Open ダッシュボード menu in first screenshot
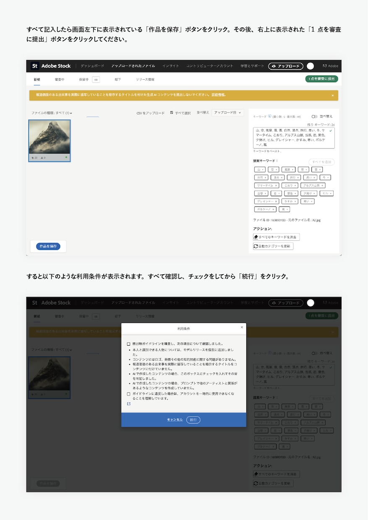The image size is (368, 520). [92, 66]
